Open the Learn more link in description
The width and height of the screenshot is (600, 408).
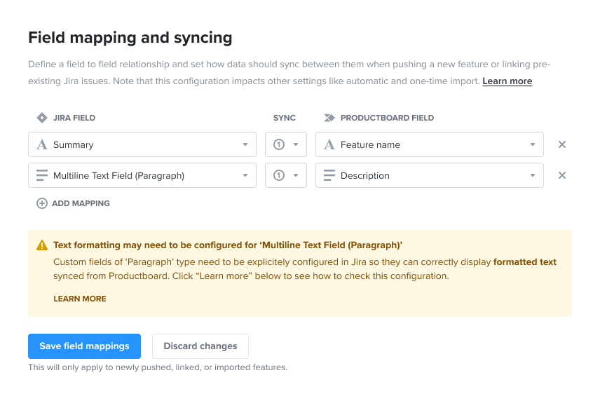[507, 81]
